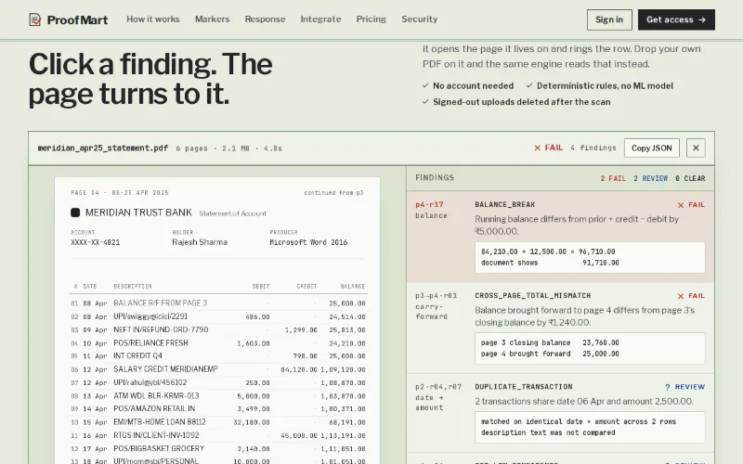Open the Pricing nav link
The height and width of the screenshot is (464, 743).
click(x=371, y=19)
